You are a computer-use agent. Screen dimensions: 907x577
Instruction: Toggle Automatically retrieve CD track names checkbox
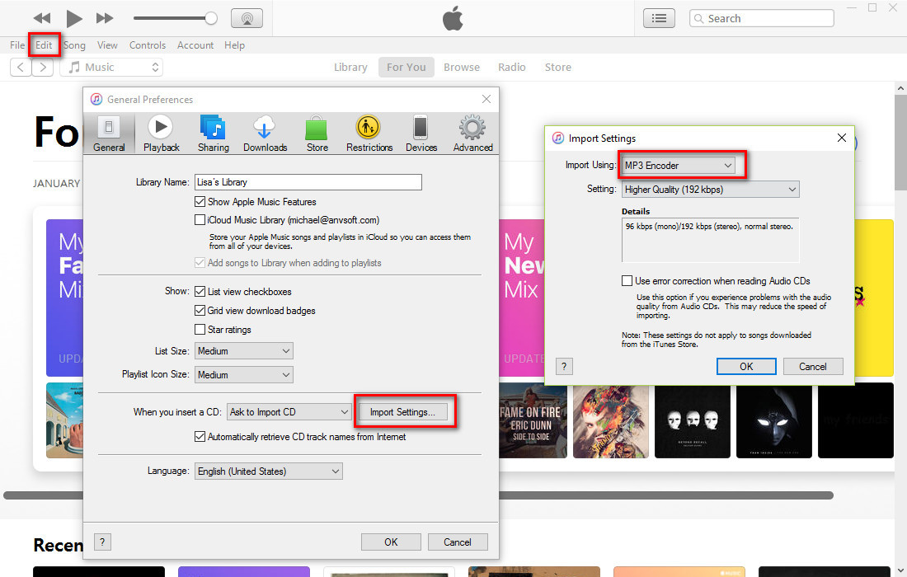[200, 437]
